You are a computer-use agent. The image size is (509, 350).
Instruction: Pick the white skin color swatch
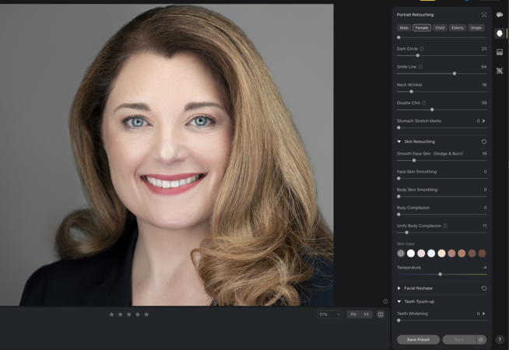(411, 253)
